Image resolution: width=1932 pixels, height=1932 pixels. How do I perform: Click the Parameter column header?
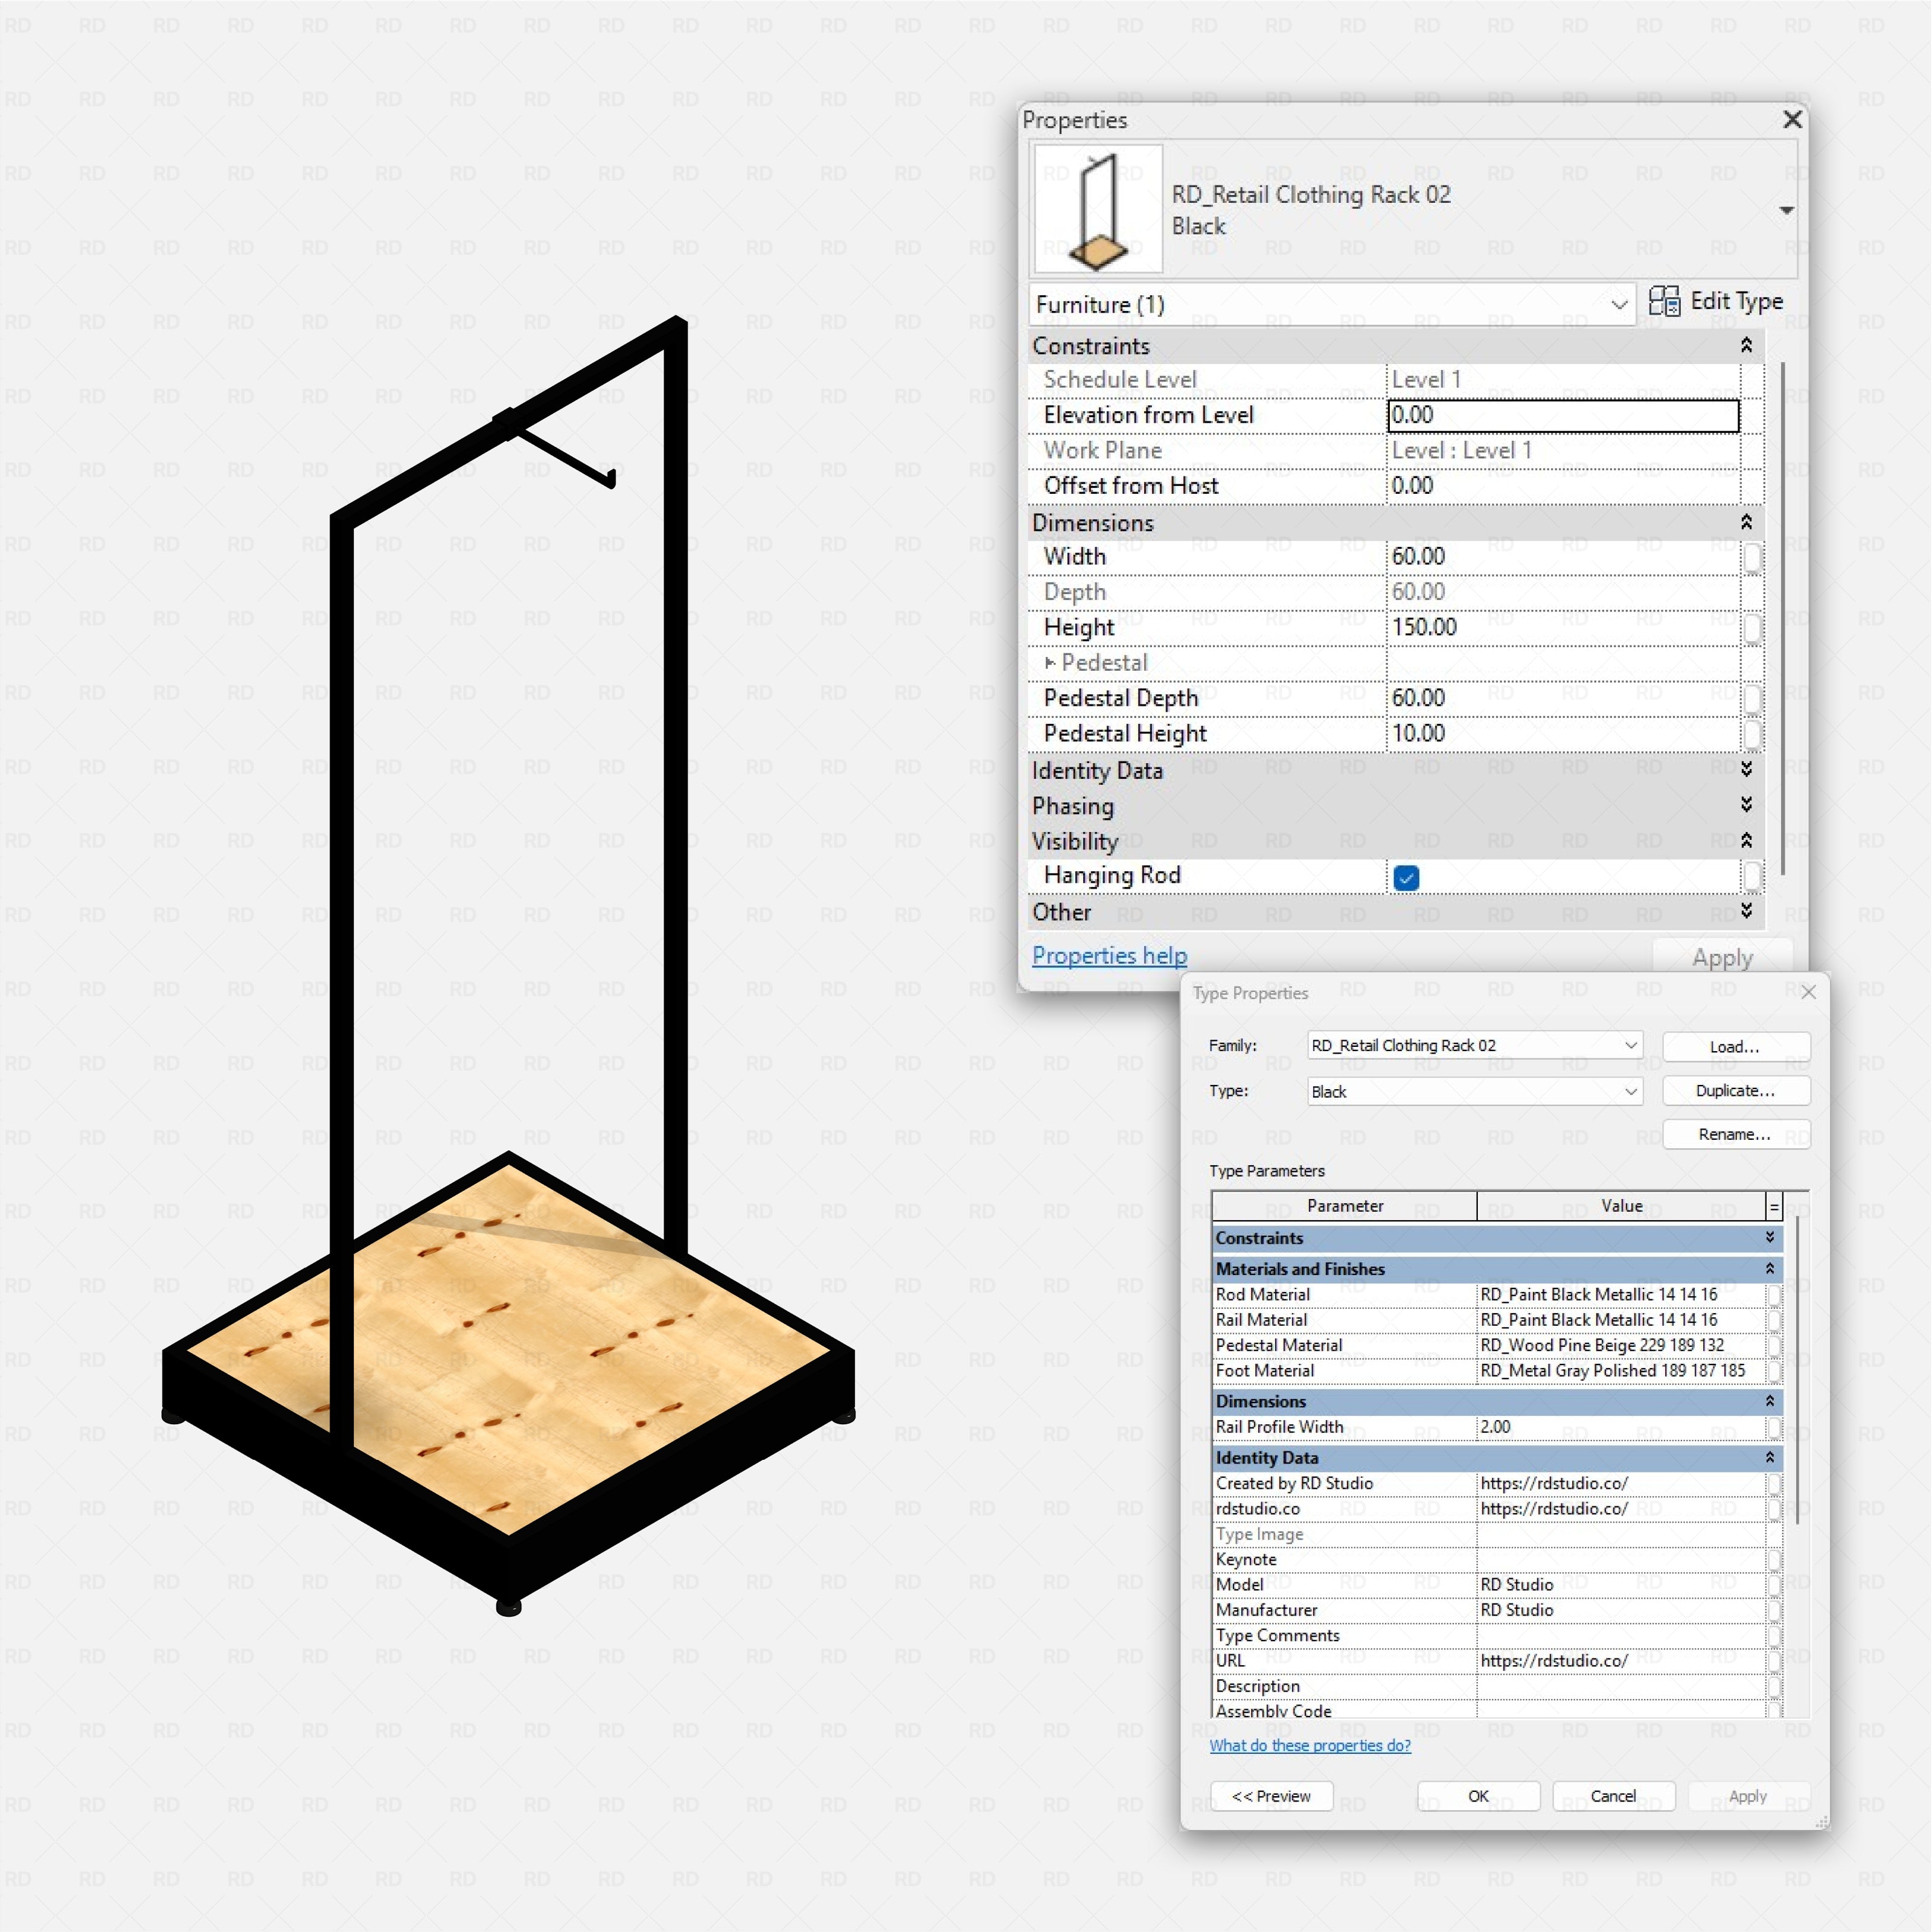(x=1344, y=1206)
